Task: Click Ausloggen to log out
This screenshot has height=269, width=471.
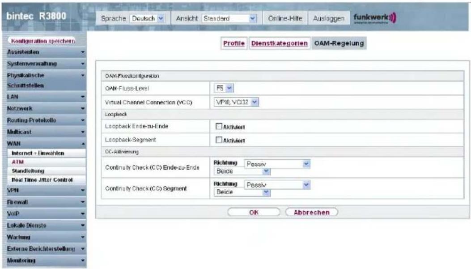Action: pos(329,19)
